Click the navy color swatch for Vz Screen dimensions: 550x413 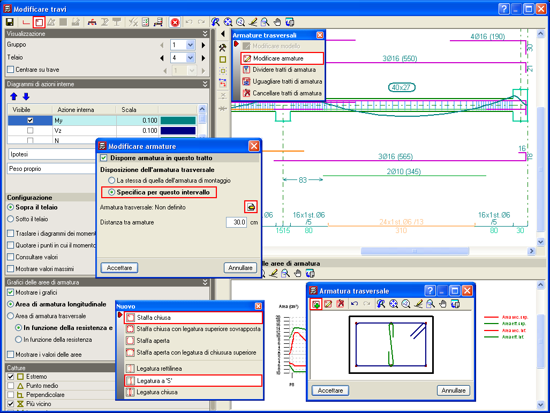click(x=178, y=131)
